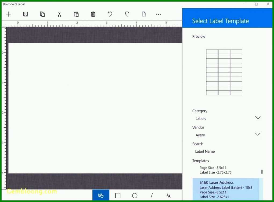Click the templates list scrollbar thumb
This screenshot has width=274, height=202.
coord(262,172)
